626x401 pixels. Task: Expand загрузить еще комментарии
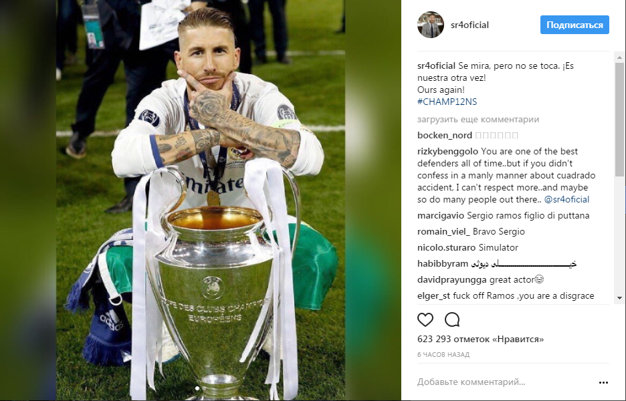[x=478, y=120]
